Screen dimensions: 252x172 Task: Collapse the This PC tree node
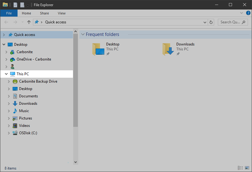pyautogui.click(x=6, y=74)
